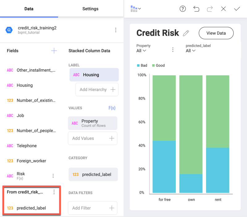Click the undo arrow icon
The image size is (247, 217).
[x=196, y=9]
